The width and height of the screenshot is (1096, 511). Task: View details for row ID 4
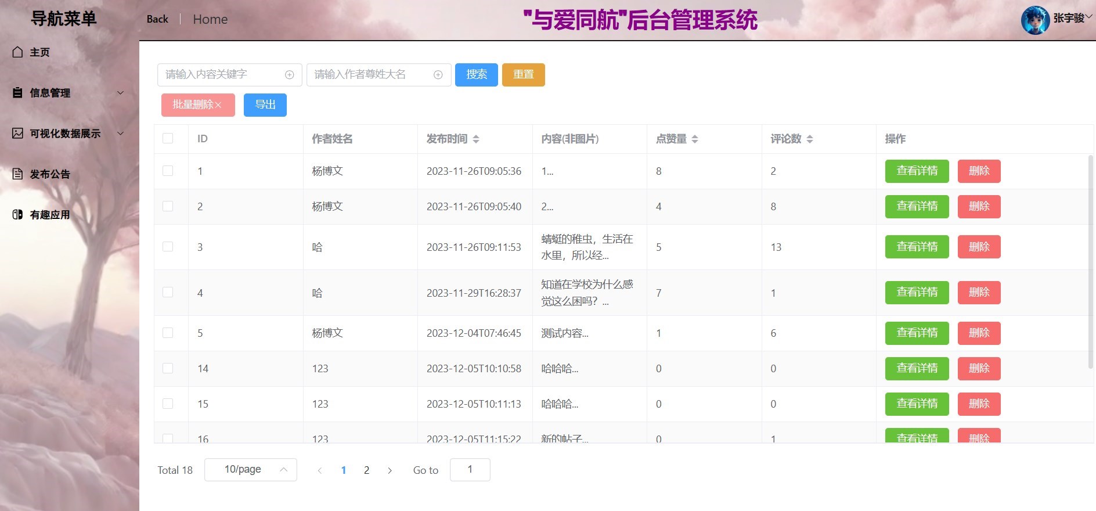[917, 293]
